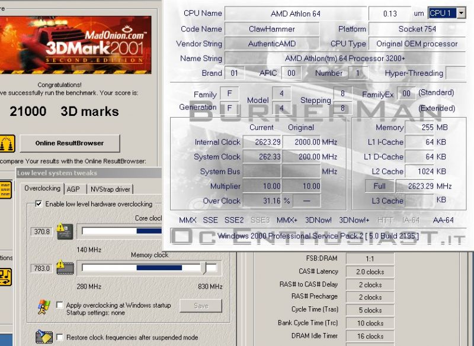Image resolution: width=474 pixels, height=346 pixels.
Task: Click the L2 Cache 1024 value
Action: pyautogui.click(x=419, y=172)
